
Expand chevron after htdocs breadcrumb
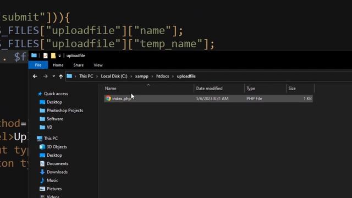tap(173, 76)
